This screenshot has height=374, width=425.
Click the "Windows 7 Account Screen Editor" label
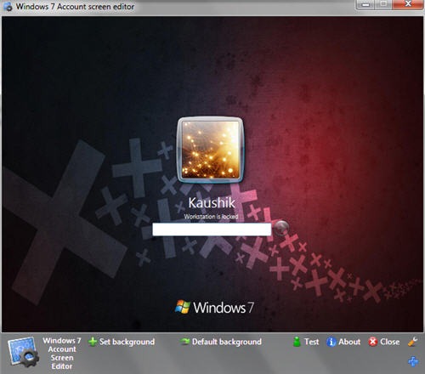coord(62,354)
